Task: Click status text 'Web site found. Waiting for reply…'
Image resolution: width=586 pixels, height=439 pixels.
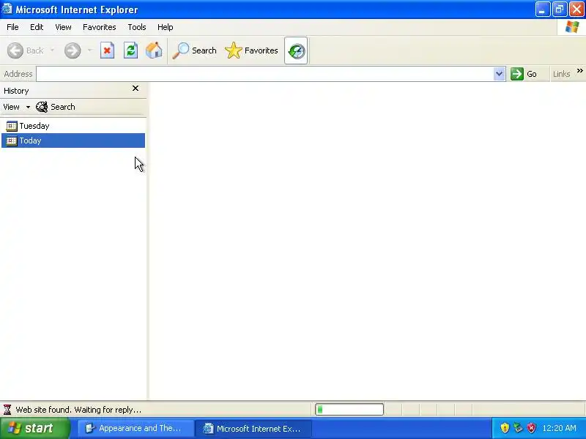Action: pos(78,410)
